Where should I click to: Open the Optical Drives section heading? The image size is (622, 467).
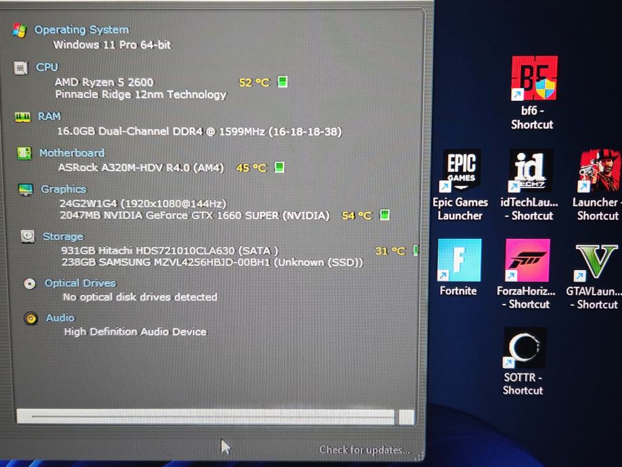(x=80, y=283)
